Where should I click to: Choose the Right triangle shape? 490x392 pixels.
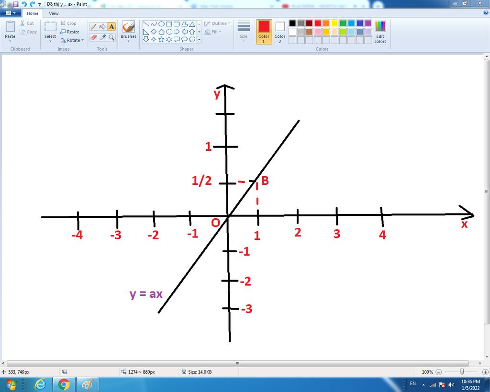[146, 32]
